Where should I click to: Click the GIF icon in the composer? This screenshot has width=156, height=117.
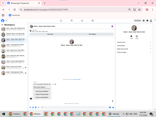[x=38, y=107]
